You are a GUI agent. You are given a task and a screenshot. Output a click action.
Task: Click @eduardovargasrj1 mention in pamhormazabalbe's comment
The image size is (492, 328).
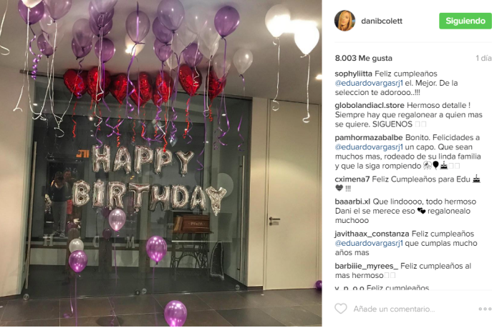click(x=369, y=147)
